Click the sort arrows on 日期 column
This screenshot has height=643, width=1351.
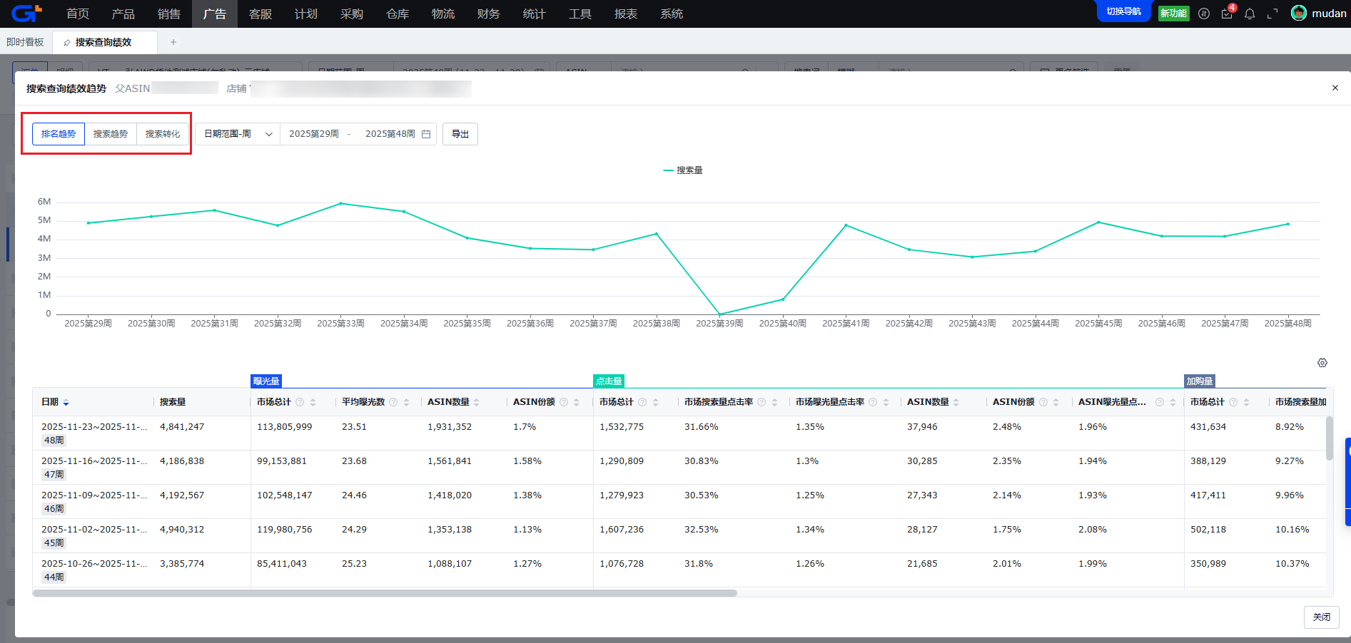click(66, 403)
